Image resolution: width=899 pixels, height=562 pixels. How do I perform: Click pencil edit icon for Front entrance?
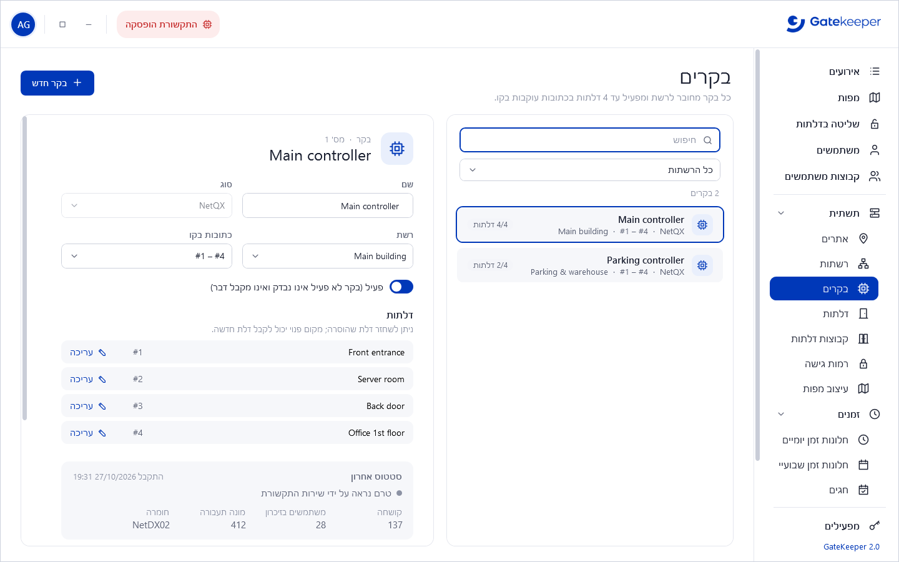point(102,352)
